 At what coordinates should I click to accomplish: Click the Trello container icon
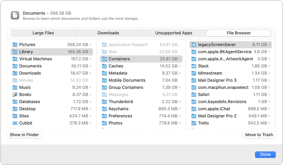click(194, 123)
